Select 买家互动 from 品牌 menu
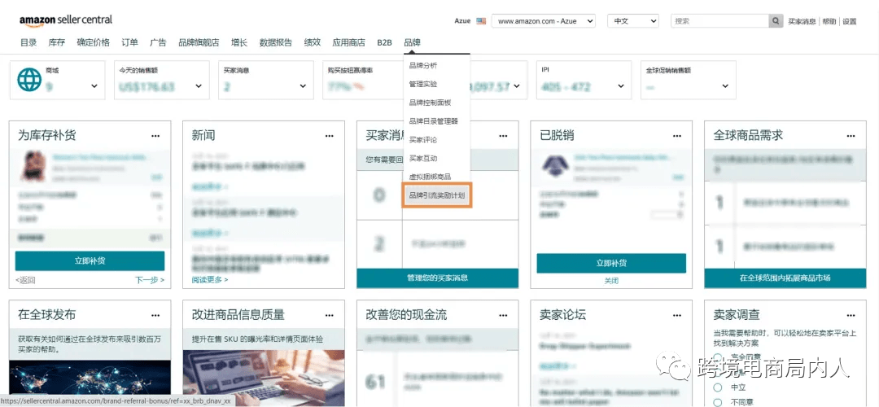This screenshot has height=407, width=879. (423, 159)
